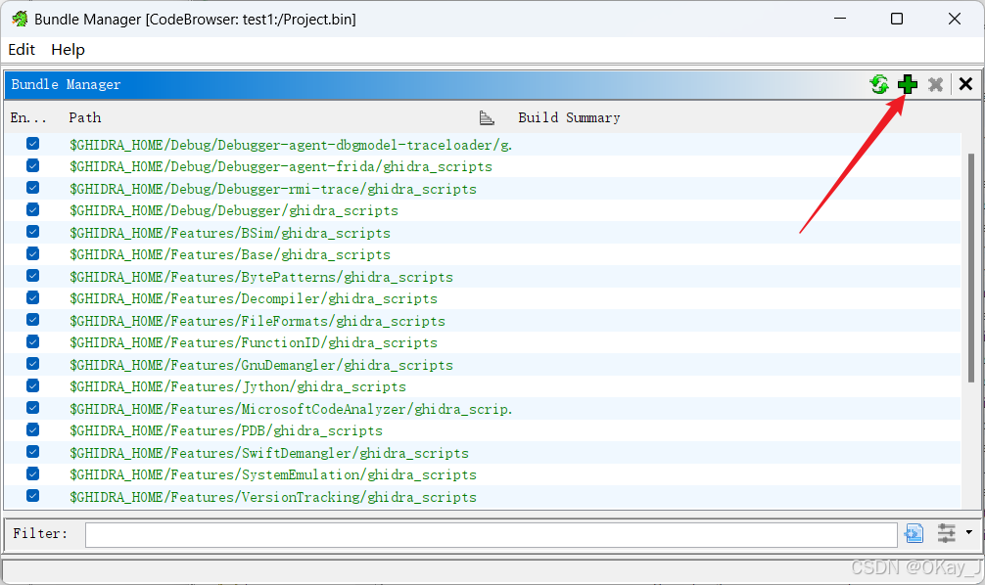
Task: Uncheck Features/BytePatterns bundle checkbox
Action: point(32,276)
